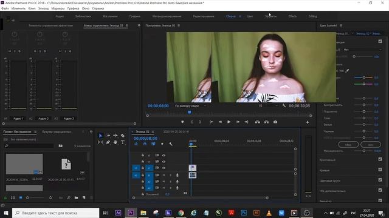Create new bin in project panel

tap(76, 198)
